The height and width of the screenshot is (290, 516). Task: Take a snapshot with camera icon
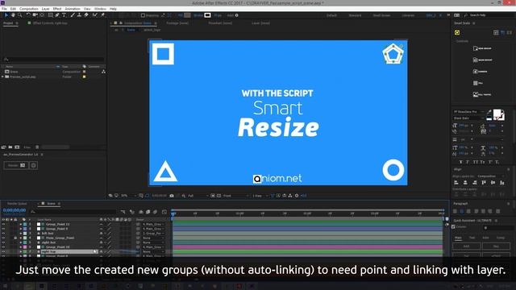[x=172, y=196]
